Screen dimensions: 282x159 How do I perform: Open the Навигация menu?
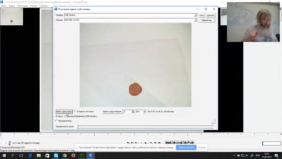[22, 6]
